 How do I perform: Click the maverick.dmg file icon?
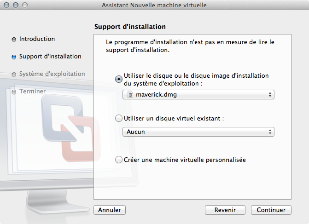point(130,94)
